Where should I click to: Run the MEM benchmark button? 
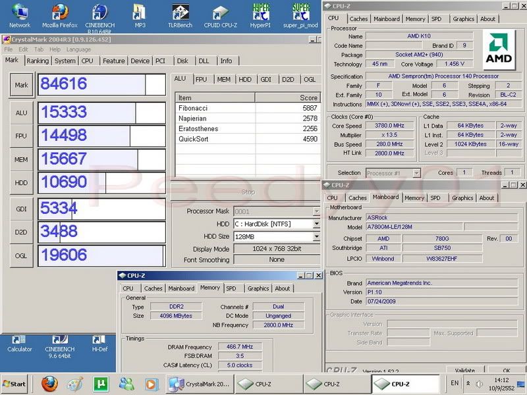click(22, 159)
